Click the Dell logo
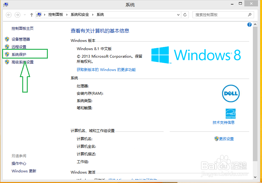 pyautogui.click(x=231, y=93)
